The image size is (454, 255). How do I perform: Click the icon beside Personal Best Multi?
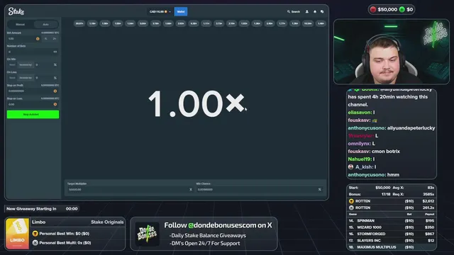click(x=35, y=243)
